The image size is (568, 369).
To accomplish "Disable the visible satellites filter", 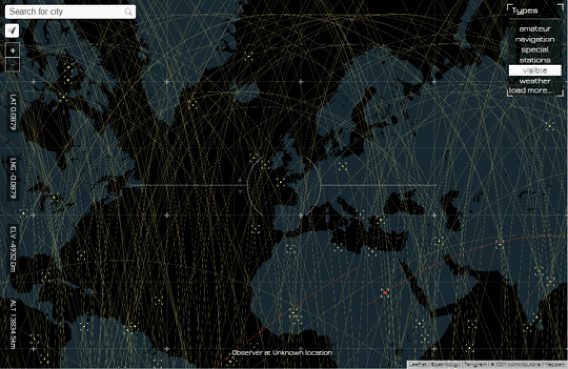I will (535, 70).
